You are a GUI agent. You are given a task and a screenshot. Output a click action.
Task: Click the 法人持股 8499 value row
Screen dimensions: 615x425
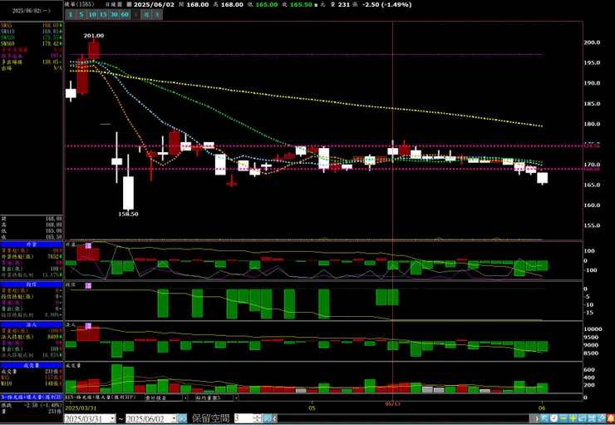point(32,337)
